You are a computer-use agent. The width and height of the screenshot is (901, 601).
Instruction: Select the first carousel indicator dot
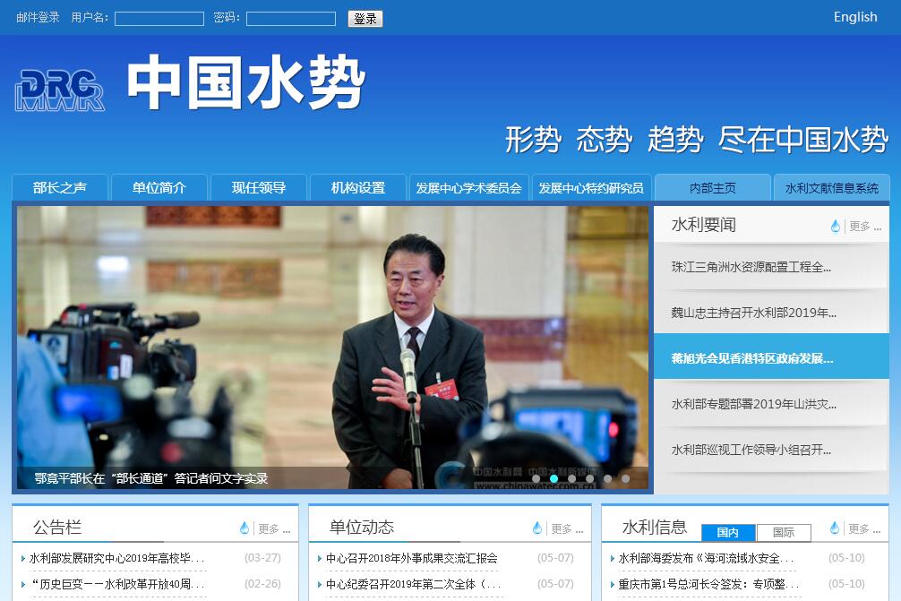pos(536,478)
